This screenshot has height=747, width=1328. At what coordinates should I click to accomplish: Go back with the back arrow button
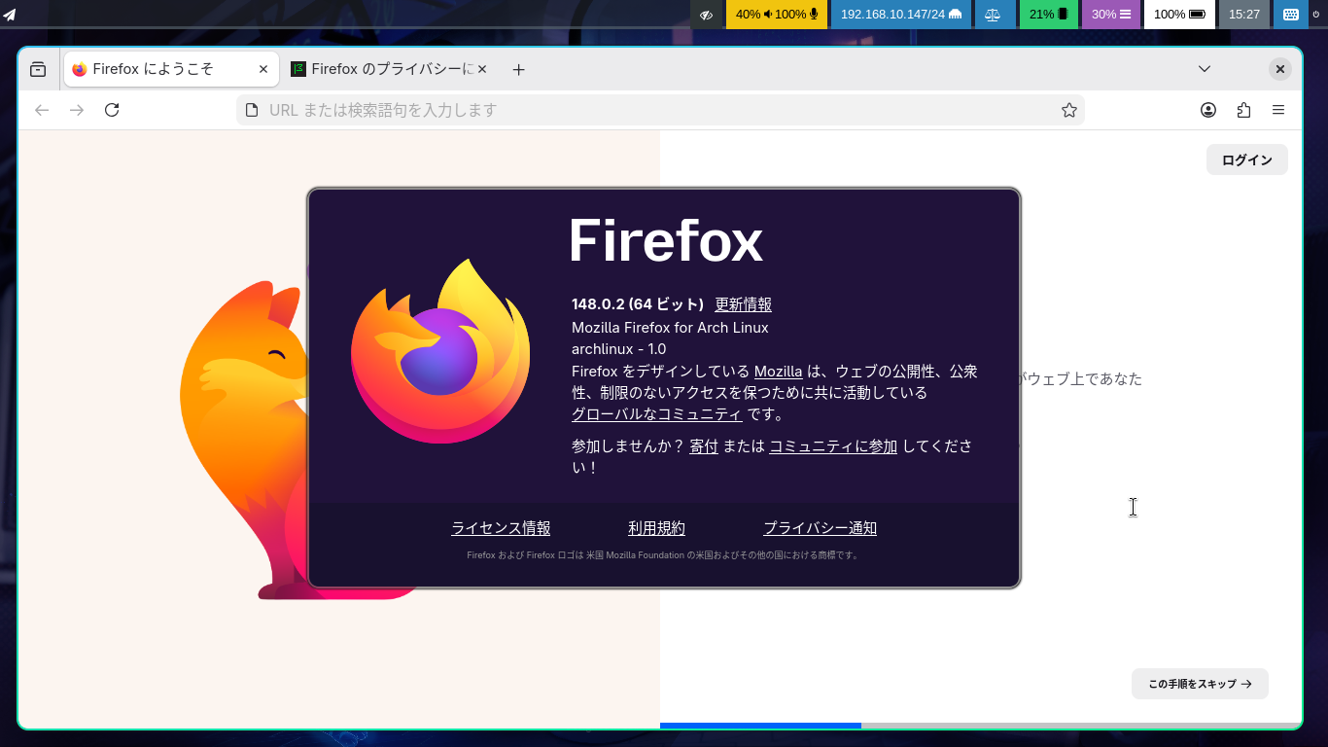[x=42, y=110]
